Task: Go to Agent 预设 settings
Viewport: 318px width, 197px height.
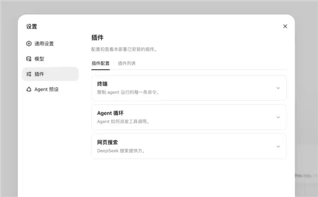Action: (x=50, y=89)
